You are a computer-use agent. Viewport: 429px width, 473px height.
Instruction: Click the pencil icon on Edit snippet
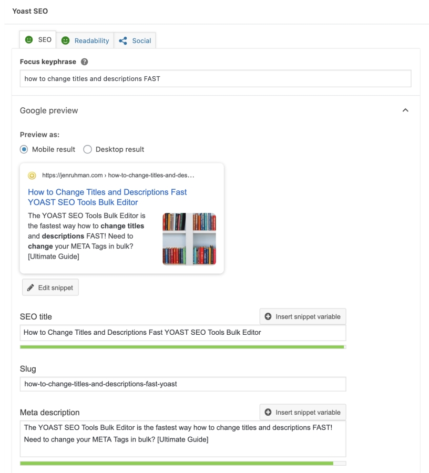tap(30, 287)
